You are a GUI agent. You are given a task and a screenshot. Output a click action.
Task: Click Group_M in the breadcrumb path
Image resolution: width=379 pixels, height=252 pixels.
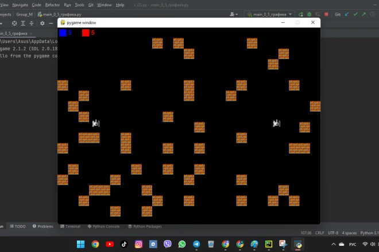(x=25, y=14)
